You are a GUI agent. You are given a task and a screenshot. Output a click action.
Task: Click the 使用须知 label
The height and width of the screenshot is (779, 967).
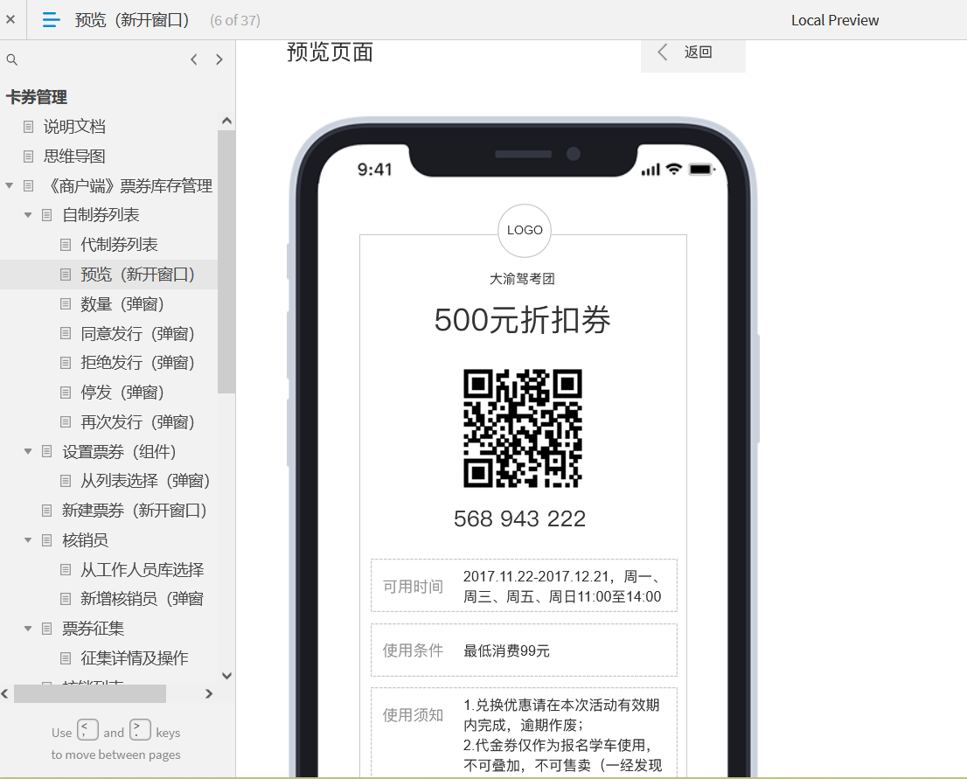(414, 714)
